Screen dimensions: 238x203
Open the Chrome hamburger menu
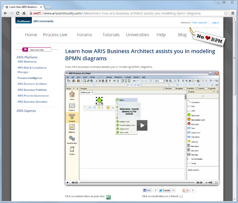pos(233,13)
